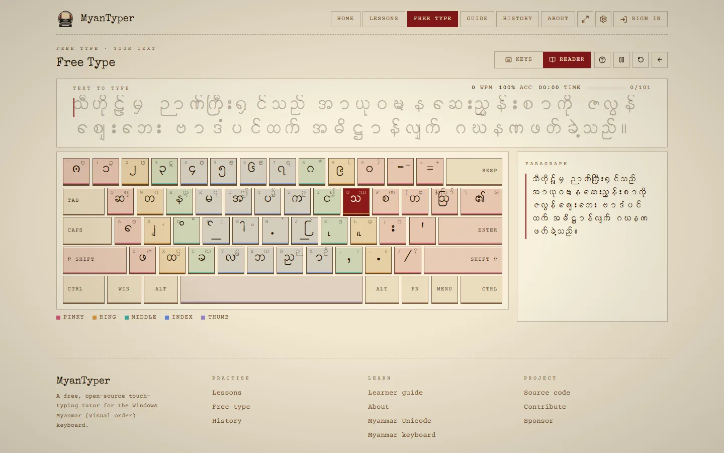724x453 pixels.
Task: Click the BKSP key on virtual keyboard
Action: pos(474,172)
